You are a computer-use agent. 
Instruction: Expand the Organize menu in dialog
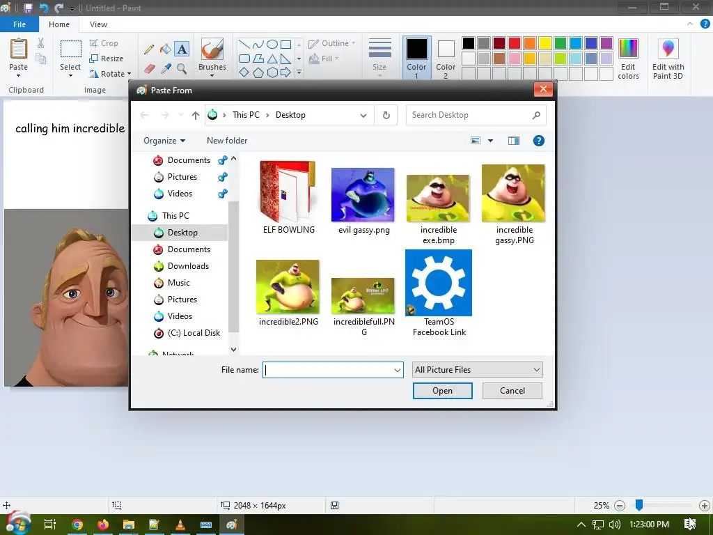(164, 141)
